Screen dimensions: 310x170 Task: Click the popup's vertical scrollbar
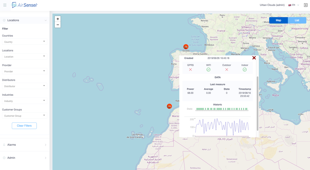258,103
